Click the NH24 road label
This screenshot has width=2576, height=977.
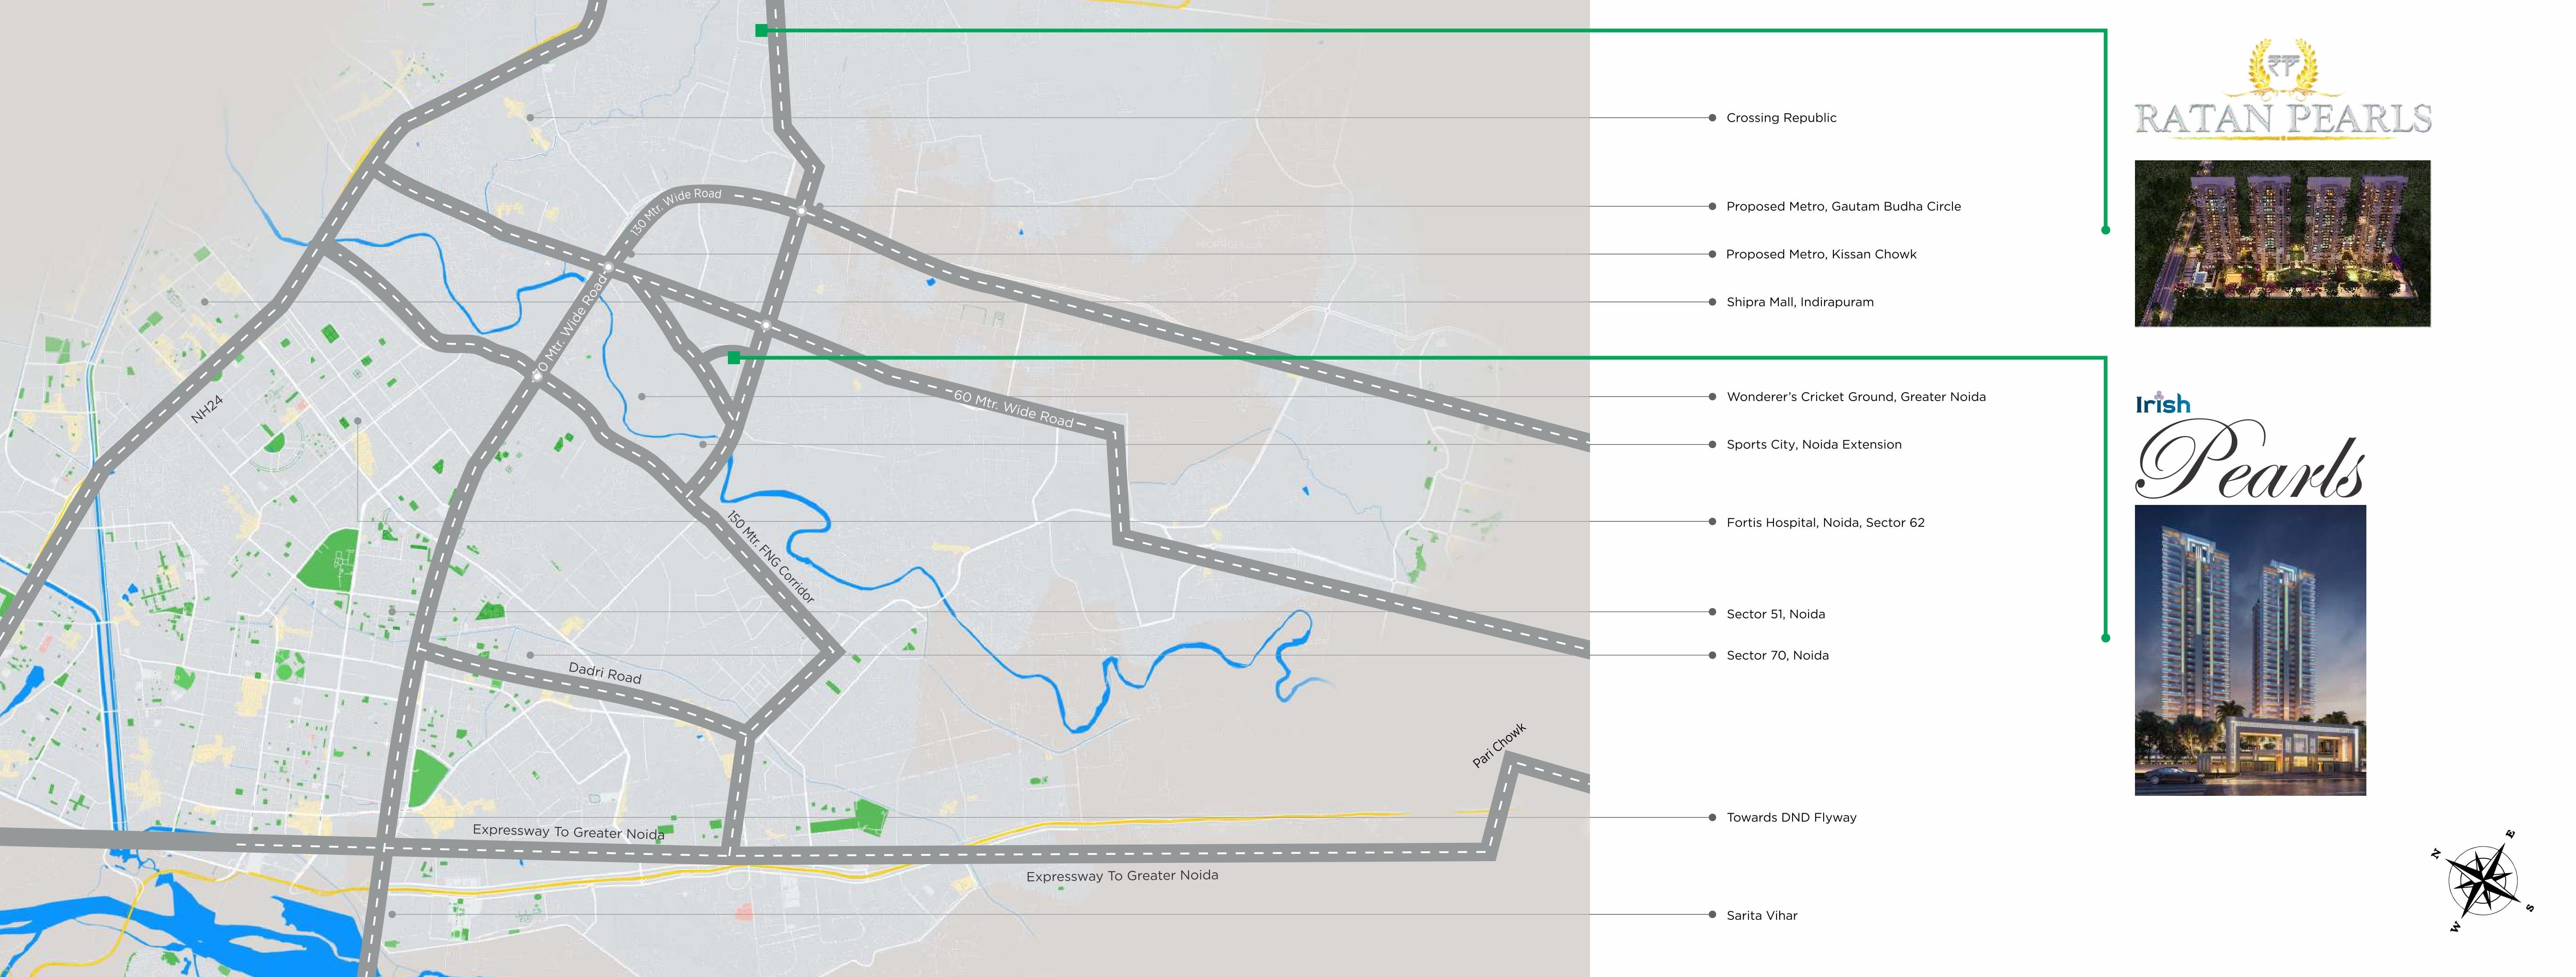coord(207,409)
